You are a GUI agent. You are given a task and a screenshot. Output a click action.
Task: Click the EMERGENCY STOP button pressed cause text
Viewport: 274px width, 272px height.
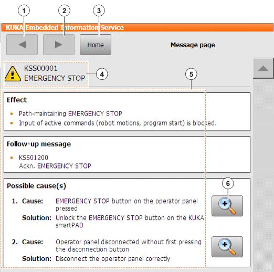pos(127,205)
